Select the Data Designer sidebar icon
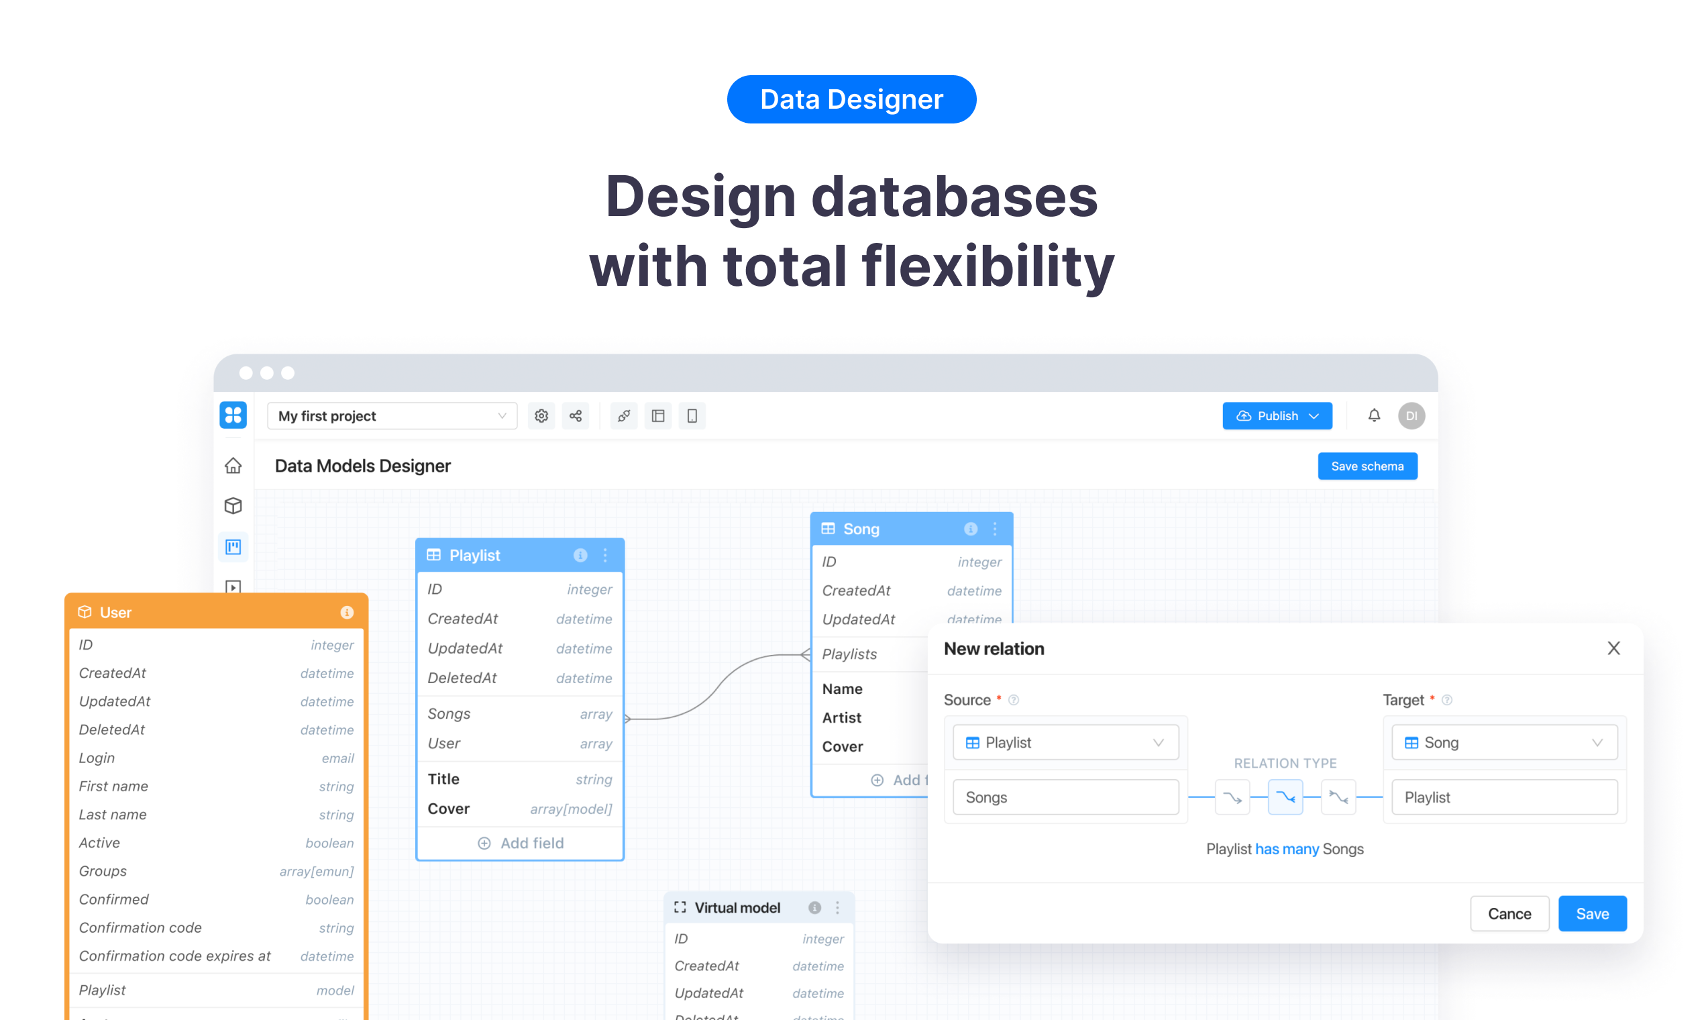This screenshot has width=1704, height=1020. (x=233, y=546)
